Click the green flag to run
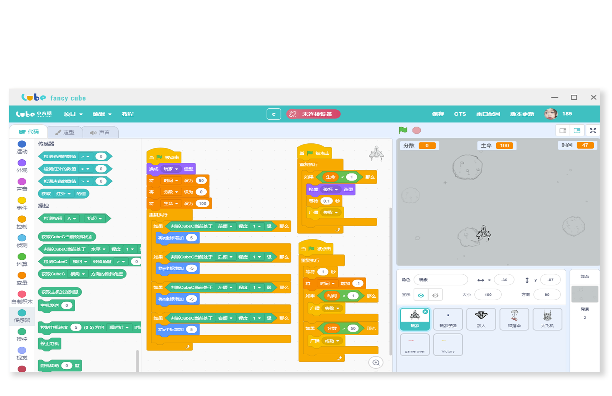Viewport: 612px width, 396px height. tap(403, 130)
